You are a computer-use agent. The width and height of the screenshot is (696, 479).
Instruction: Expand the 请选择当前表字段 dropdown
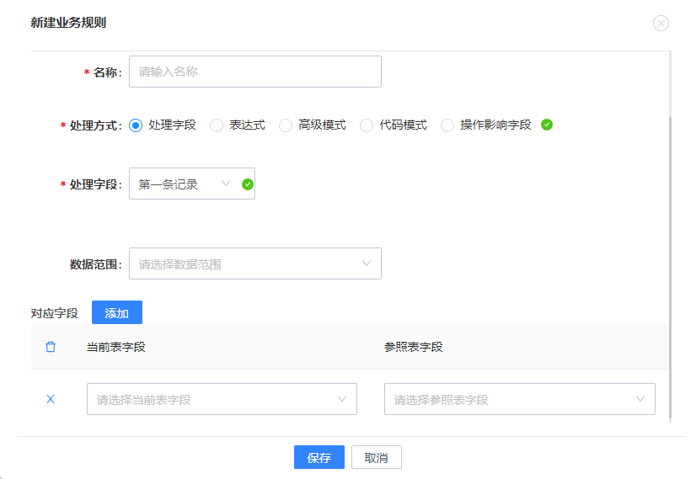(x=222, y=399)
